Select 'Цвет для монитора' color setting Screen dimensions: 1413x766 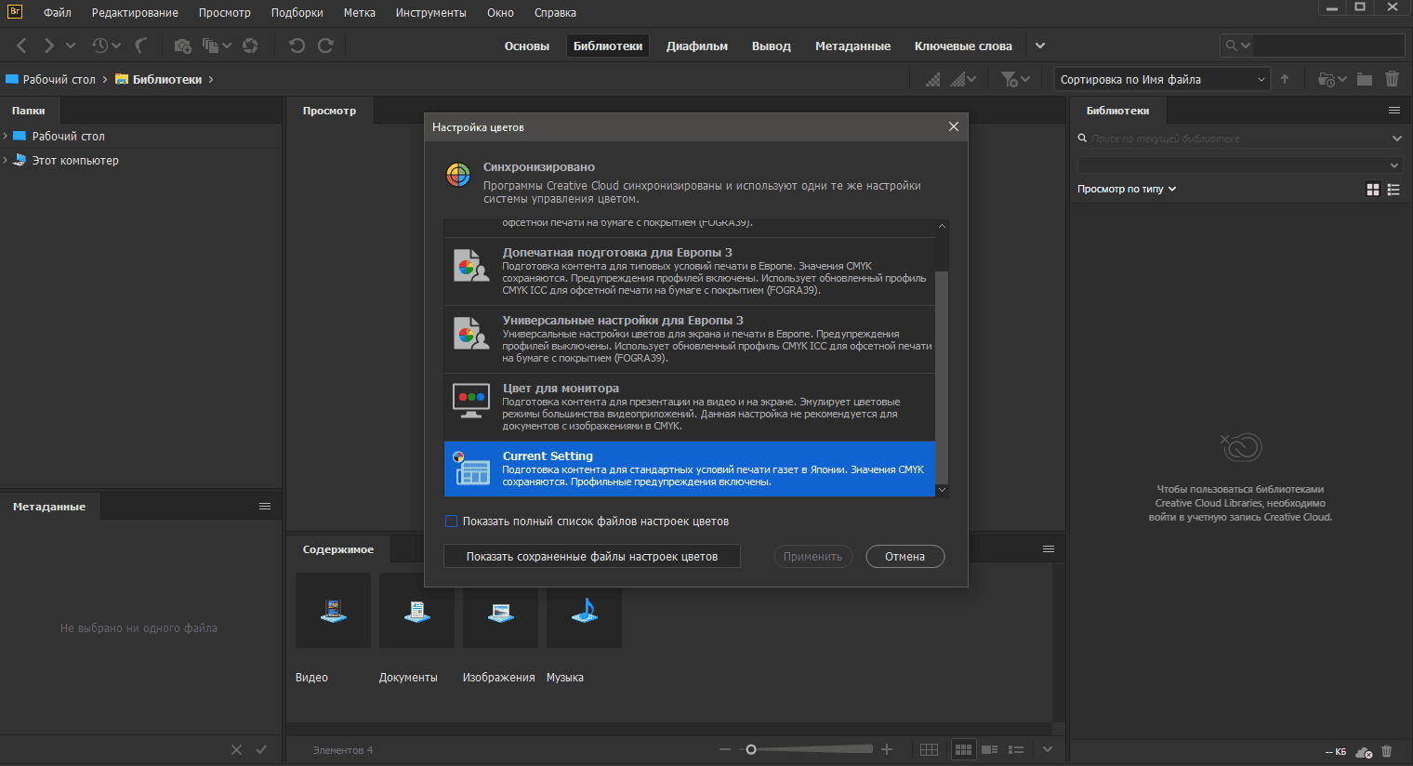689,407
